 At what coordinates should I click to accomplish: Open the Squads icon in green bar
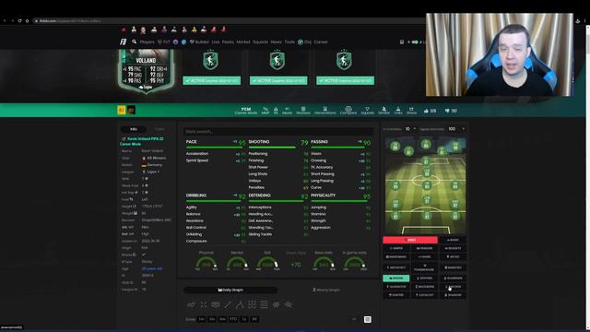click(367, 111)
